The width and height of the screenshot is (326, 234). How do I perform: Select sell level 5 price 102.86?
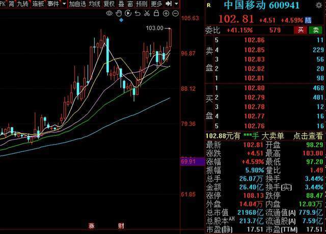254,40
